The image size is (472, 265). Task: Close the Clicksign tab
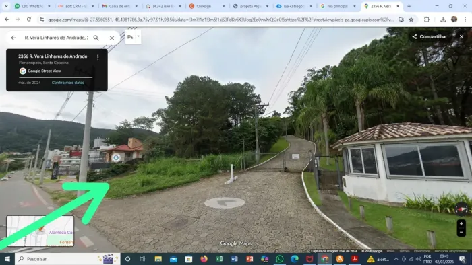coord(224,6)
